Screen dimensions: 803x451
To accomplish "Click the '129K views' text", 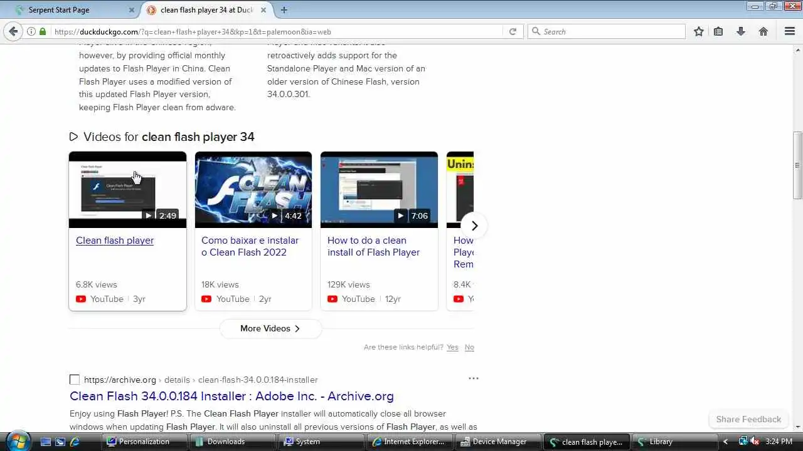I will tap(348, 284).
